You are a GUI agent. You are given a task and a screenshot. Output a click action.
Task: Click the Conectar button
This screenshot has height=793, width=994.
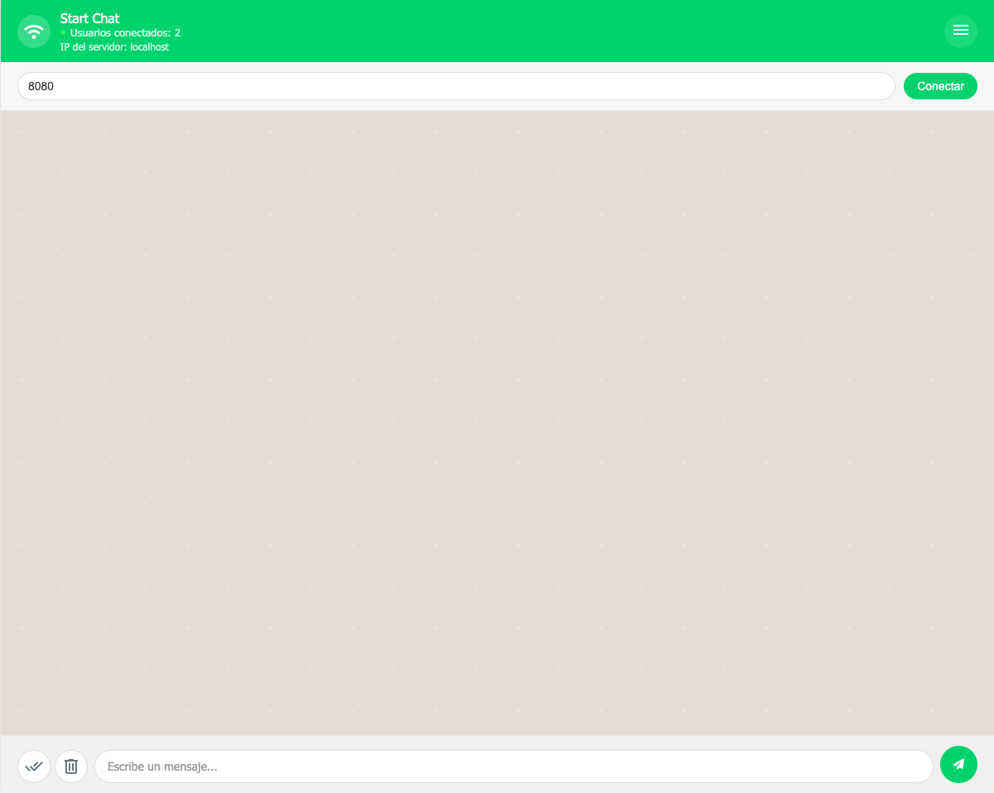(x=940, y=85)
